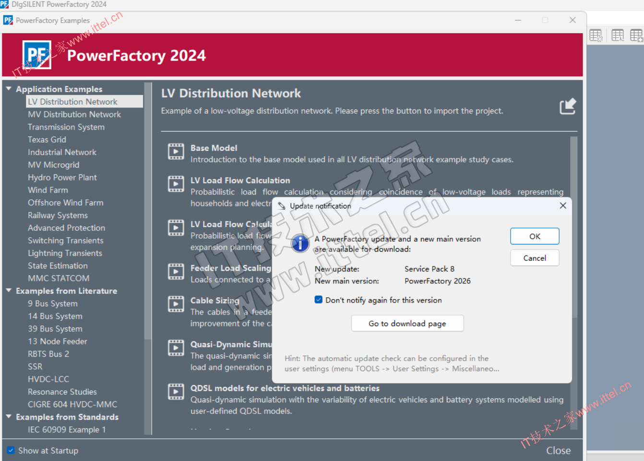Collapse the Examples from Literature group
This screenshot has height=461, width=644.
tap(9, 291)
